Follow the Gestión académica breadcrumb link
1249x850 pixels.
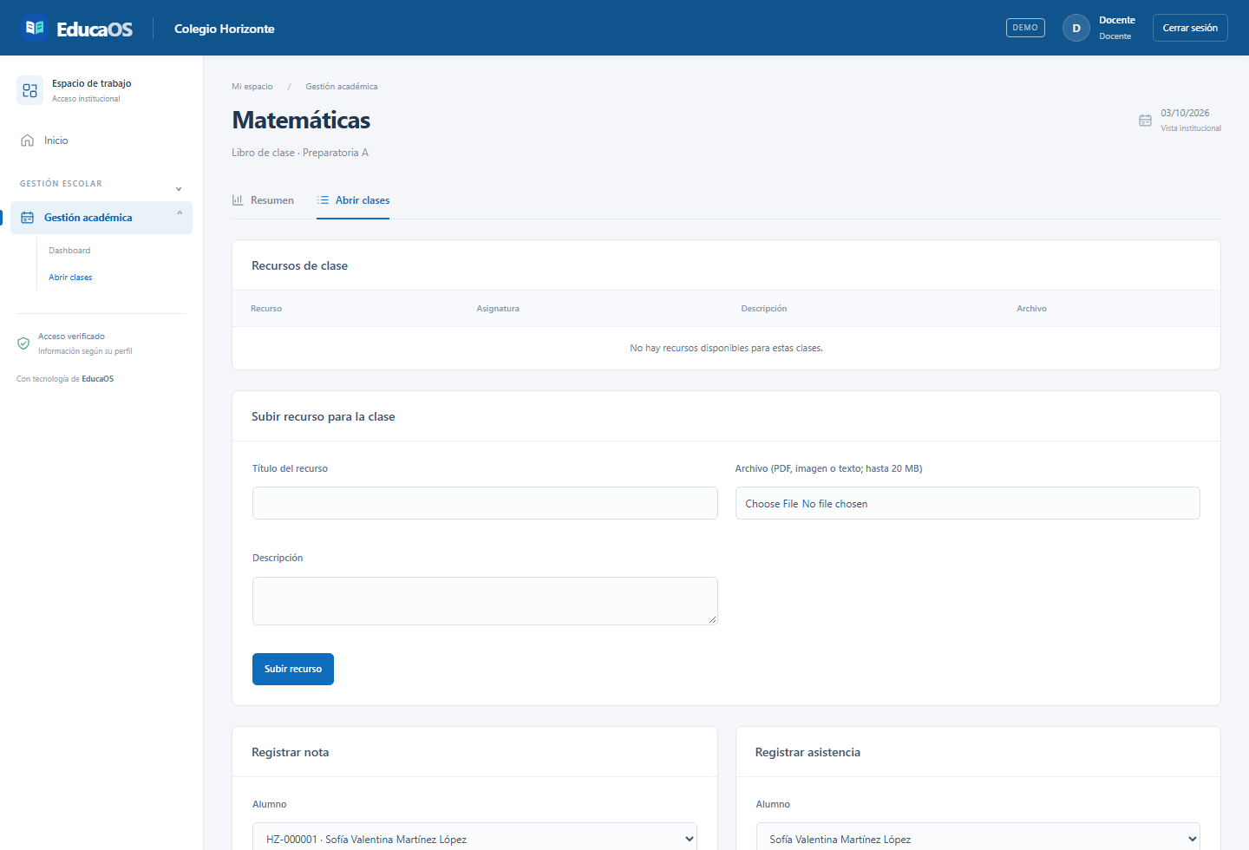point(342,87)
